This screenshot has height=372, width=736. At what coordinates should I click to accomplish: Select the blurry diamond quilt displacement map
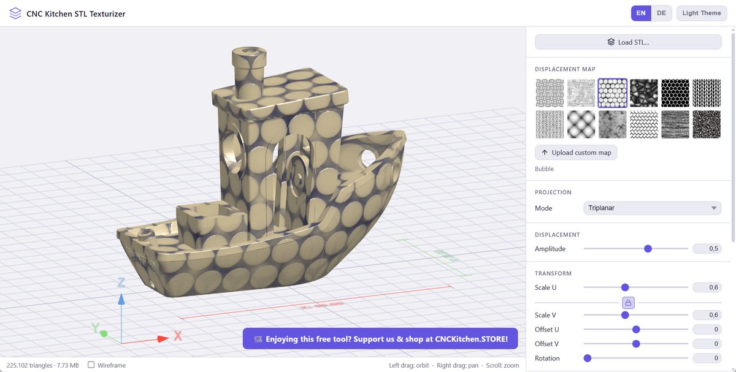[x=581, y=124]
